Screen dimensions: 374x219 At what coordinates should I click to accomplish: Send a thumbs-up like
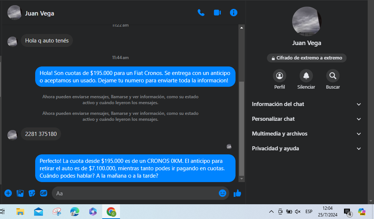pyautogui.click(x=237, y=193)
